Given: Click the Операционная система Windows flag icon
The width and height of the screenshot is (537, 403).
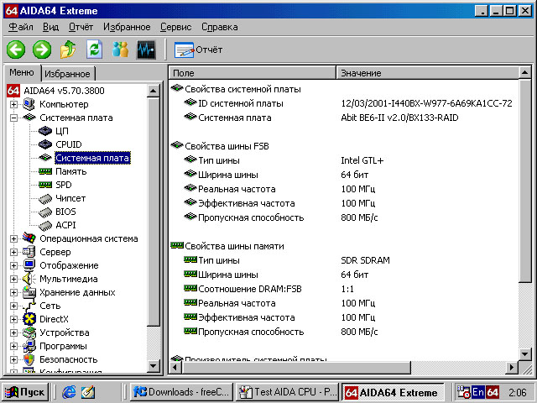Looking at the screenshot, I should (29, 238).
